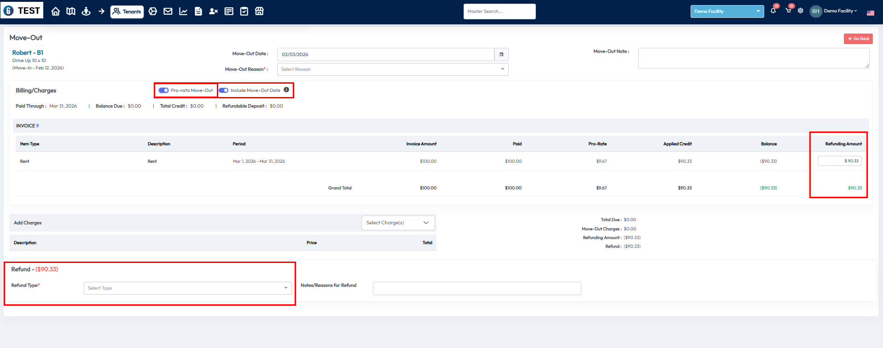
Task: Click the Home icon in navbar
Action: pyautogui.click(x=56, y=11)
